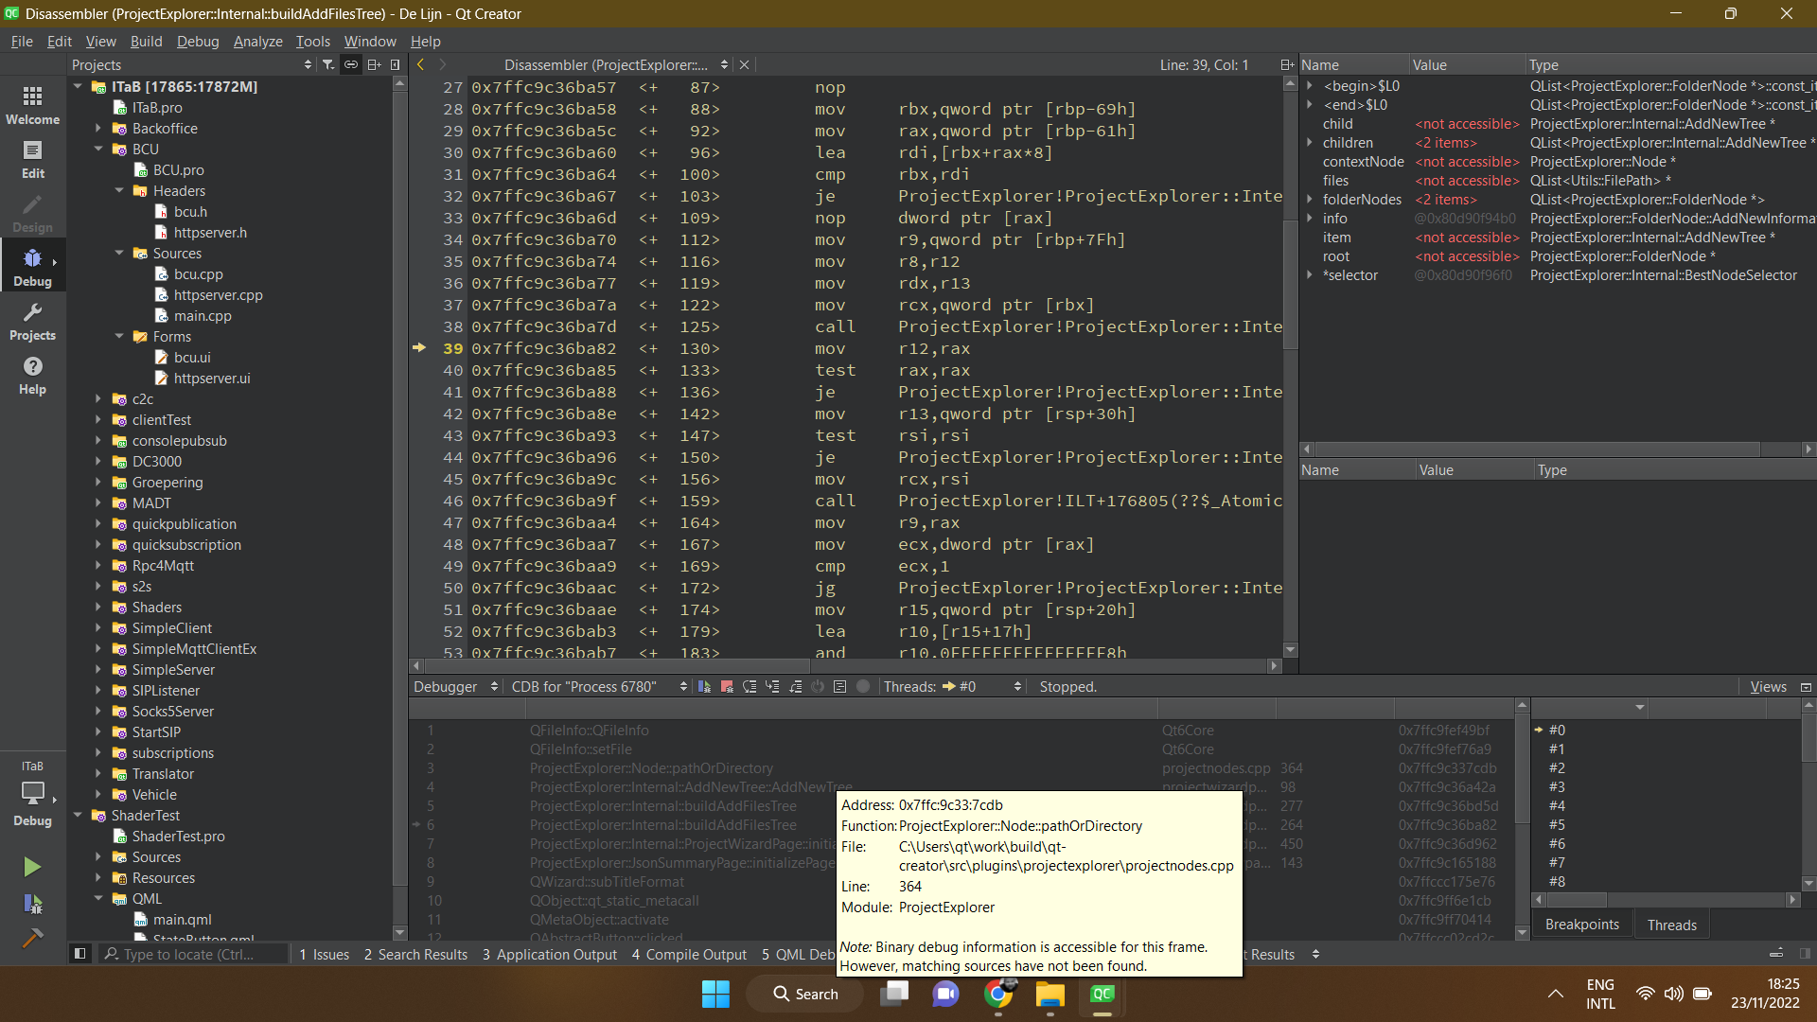The image size is (1817, 1022).
Task: Open the project tree filter options
Action: pos(327,64)
